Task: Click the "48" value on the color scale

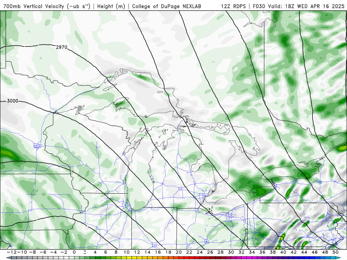Action: (x=325, y=252)
